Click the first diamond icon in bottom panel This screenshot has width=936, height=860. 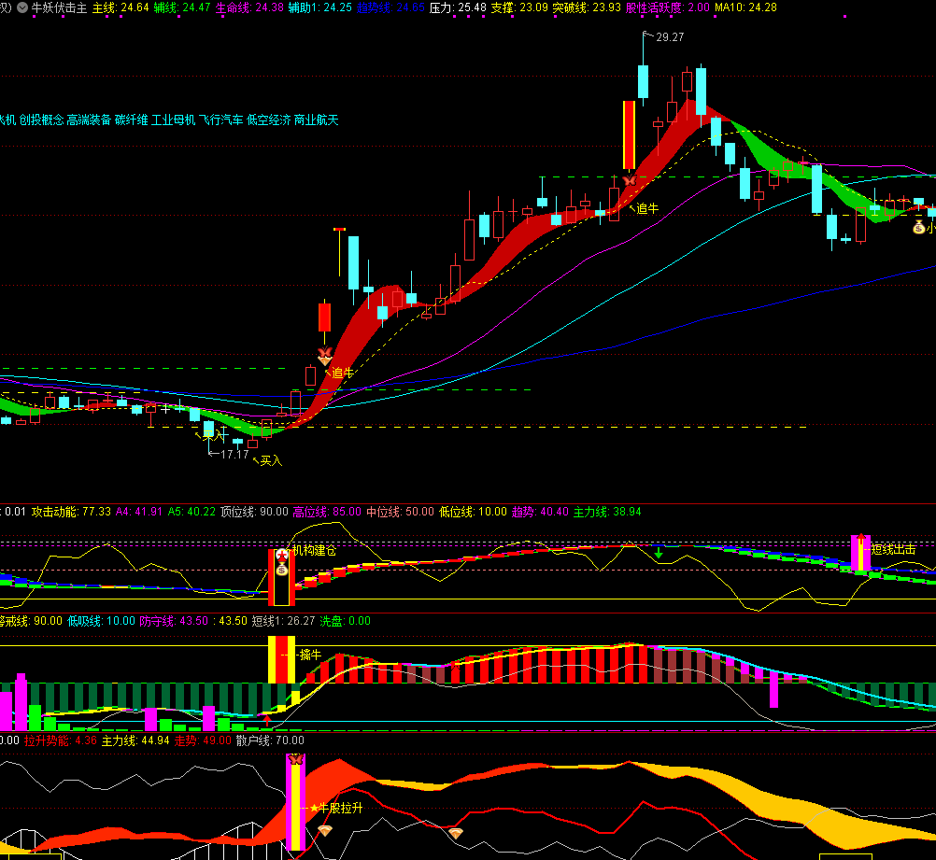(324, 830)
